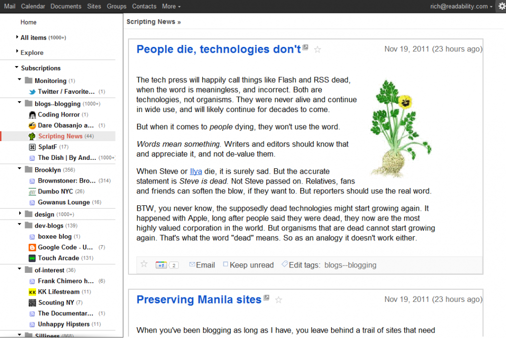Open 'People die, technologies don't' headline

[218, 49]
